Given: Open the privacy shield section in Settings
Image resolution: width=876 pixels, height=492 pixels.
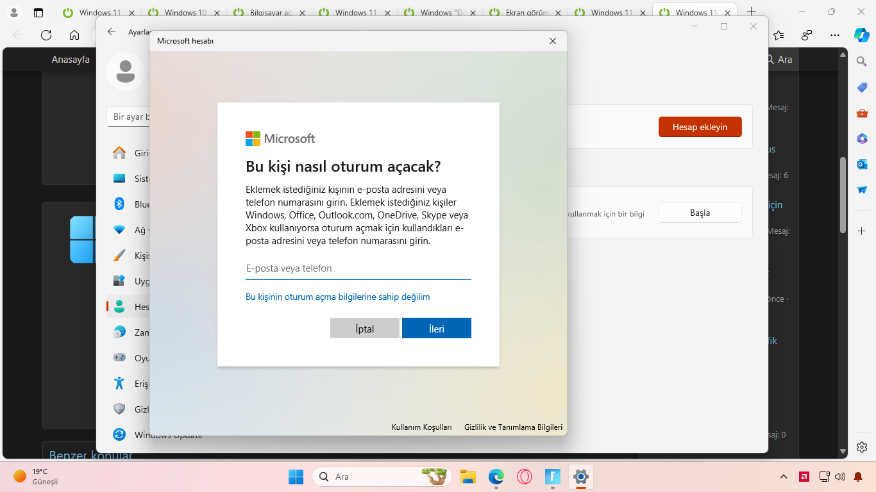Looking at the screenshot, I should [128, 409].
